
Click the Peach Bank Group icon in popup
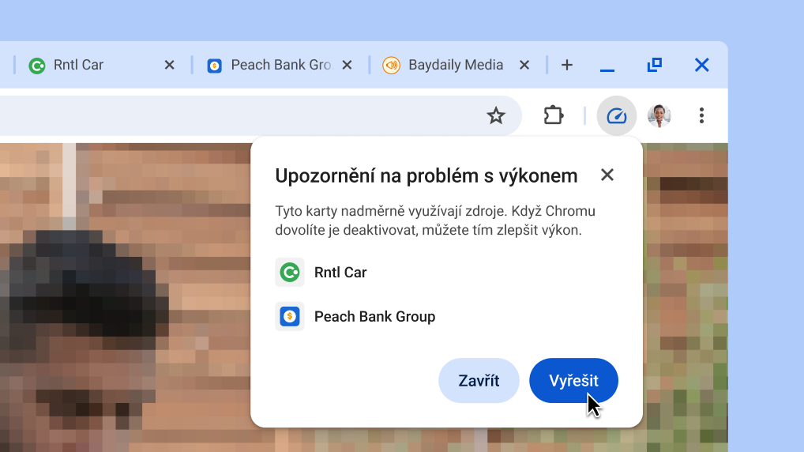click(x=290, y=317)
